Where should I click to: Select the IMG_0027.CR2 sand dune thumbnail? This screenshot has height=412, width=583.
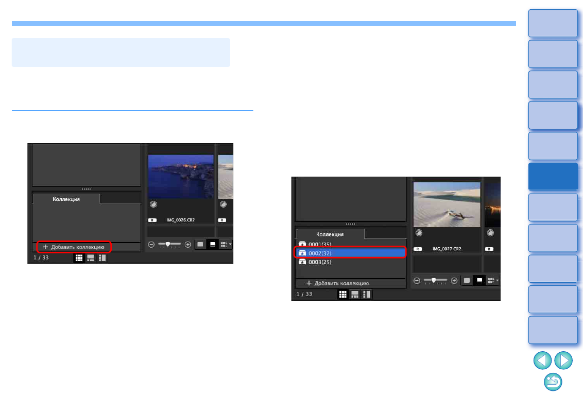[447, 204]
